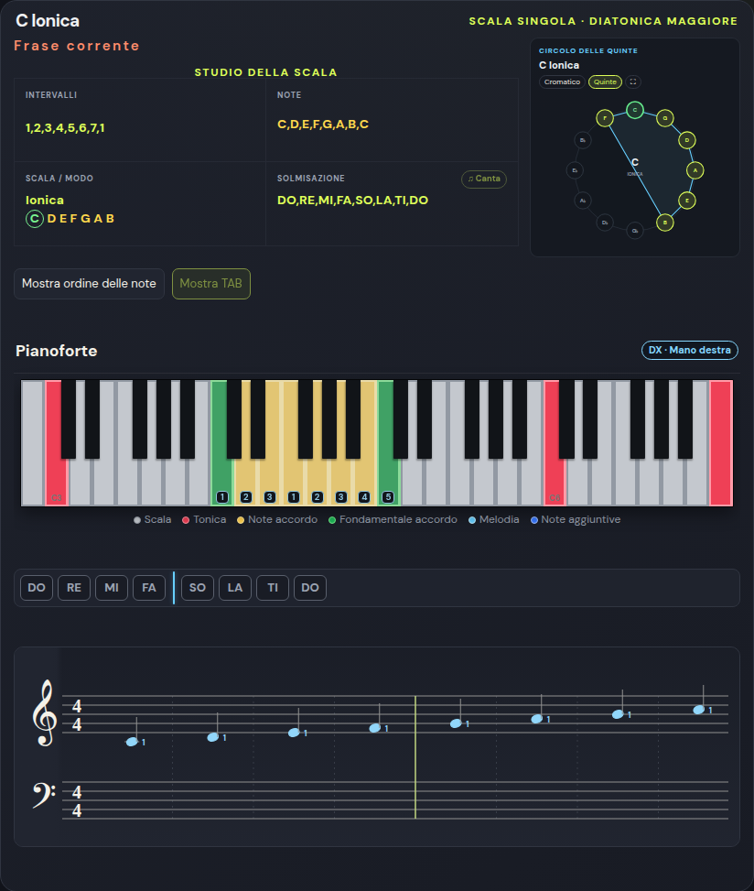Toggle the Mostra TAB option
Viewport: 754px width, 891px height.
pos(211,284)
